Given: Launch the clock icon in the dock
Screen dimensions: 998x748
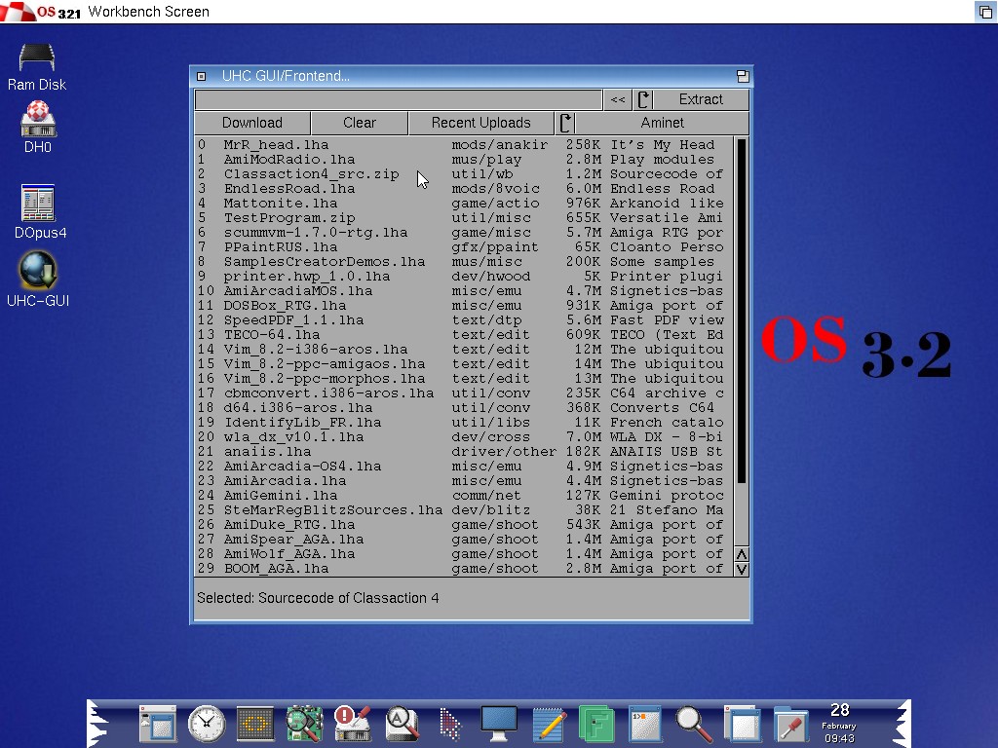Looking at the screenshot, I should 207,724.
